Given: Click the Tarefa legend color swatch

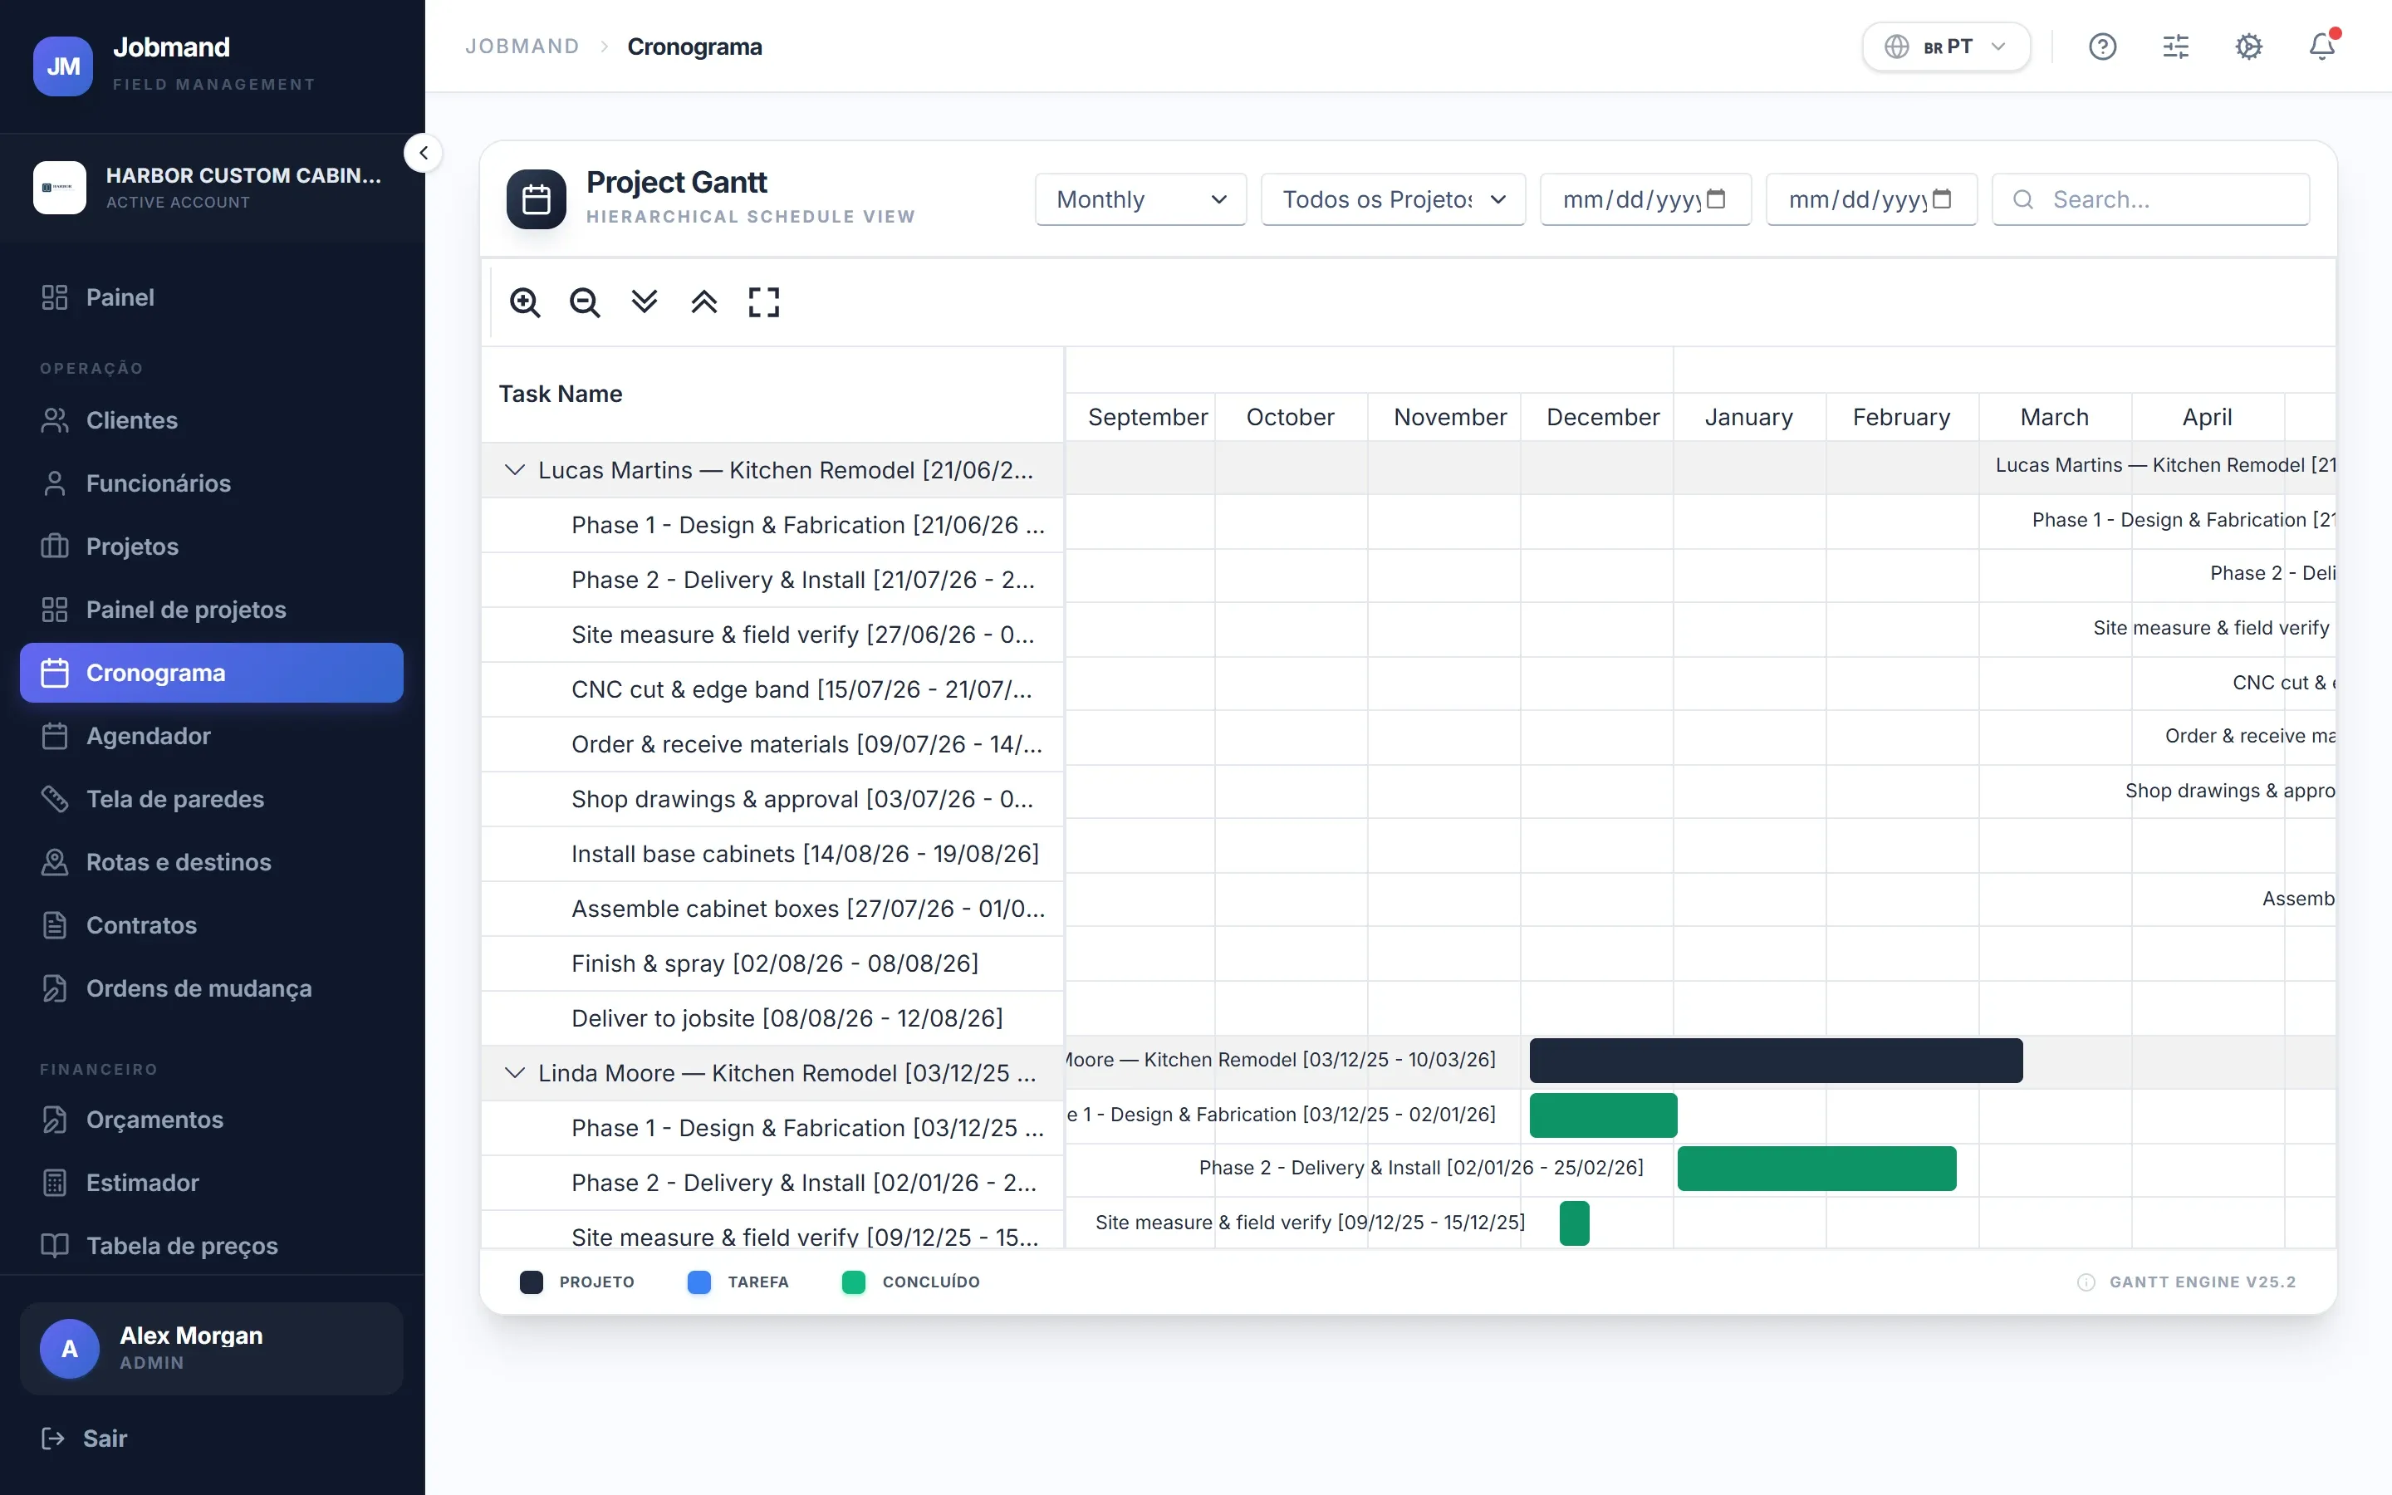Looking at the screenshot, I should [x=698, y=1282].
